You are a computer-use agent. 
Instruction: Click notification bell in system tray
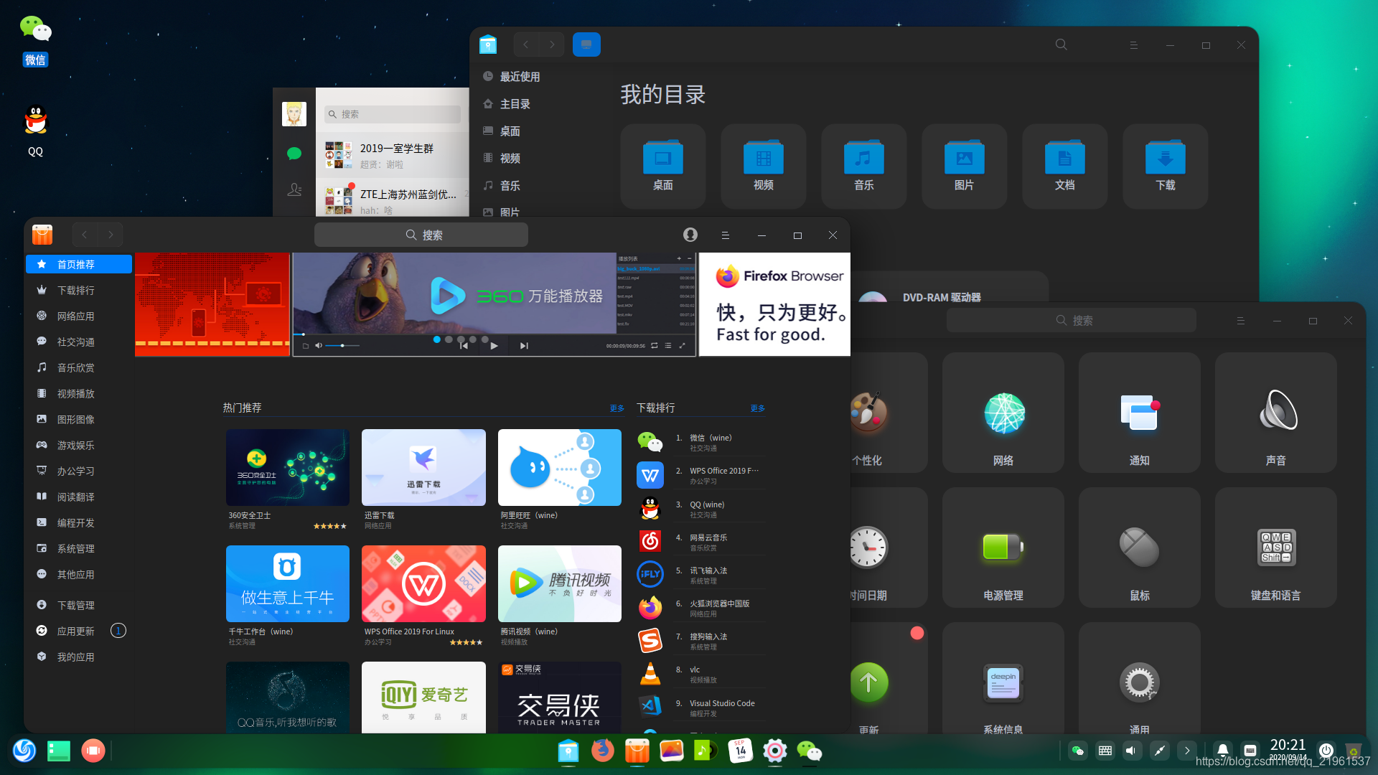coord(1223,751)
